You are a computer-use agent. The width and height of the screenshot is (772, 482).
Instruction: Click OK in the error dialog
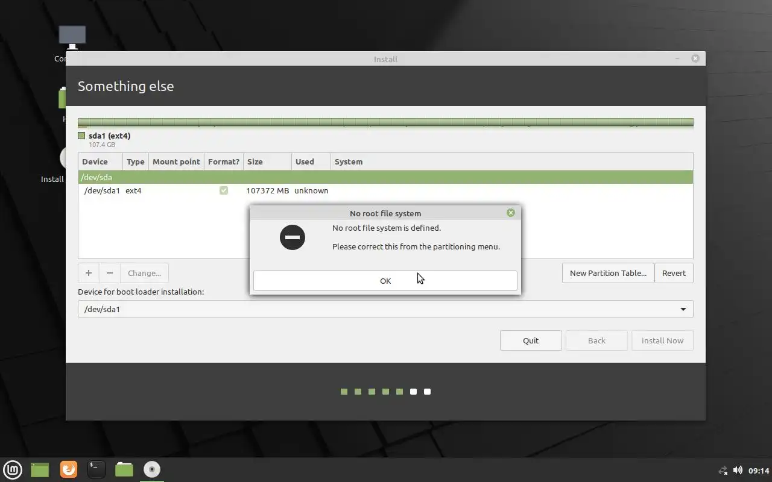(385, 281)
